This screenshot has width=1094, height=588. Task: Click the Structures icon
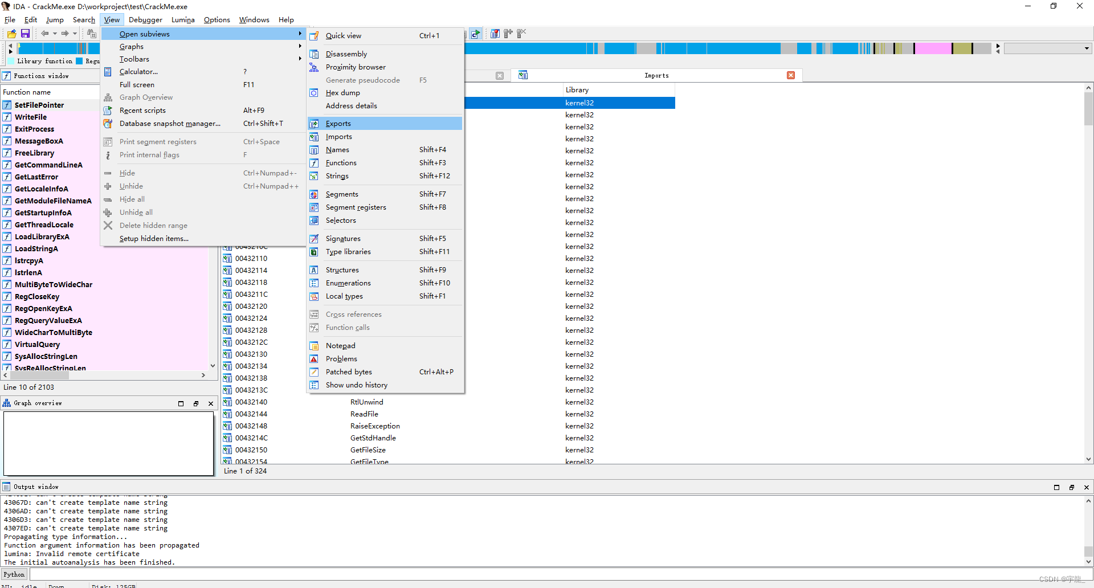pyautogui.click(x=314, y=270)
